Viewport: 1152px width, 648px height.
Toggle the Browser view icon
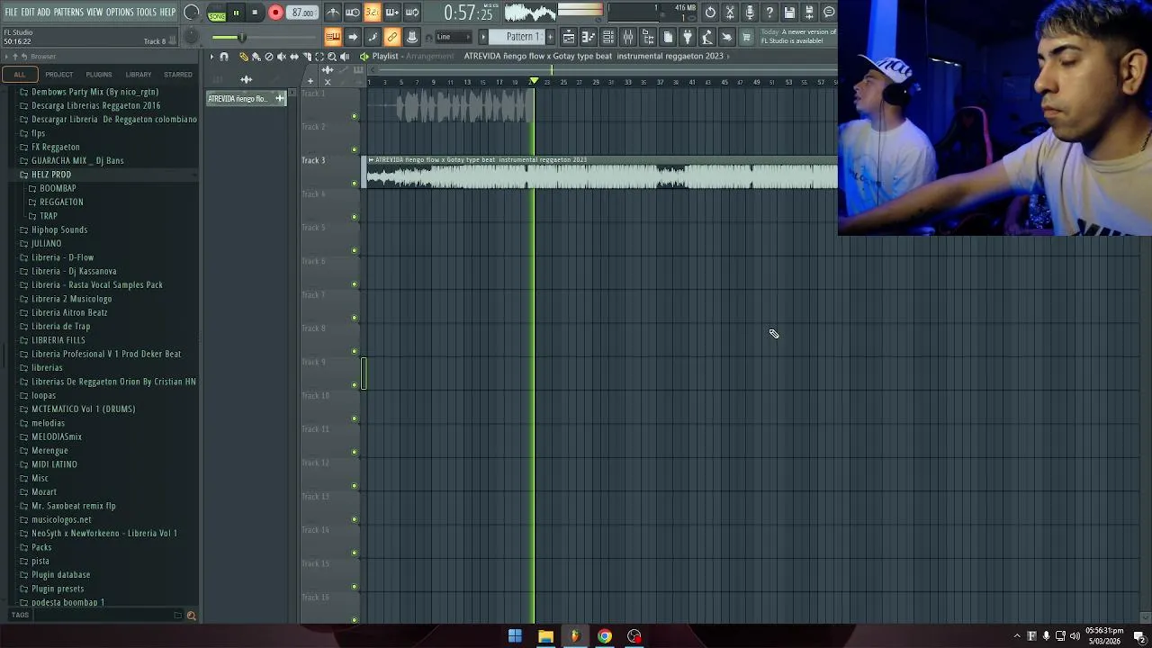[647, 37]
